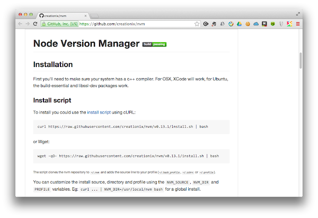This screenshot has height=218, width=318.
Task: Click the black circular arrow extension icon
Action: tap(206, 24)
